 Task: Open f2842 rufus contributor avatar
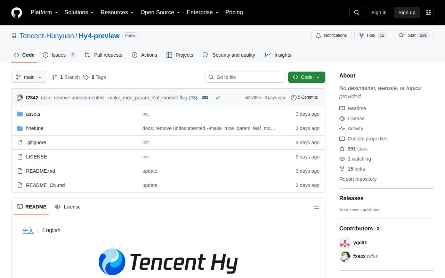(345, 256)
